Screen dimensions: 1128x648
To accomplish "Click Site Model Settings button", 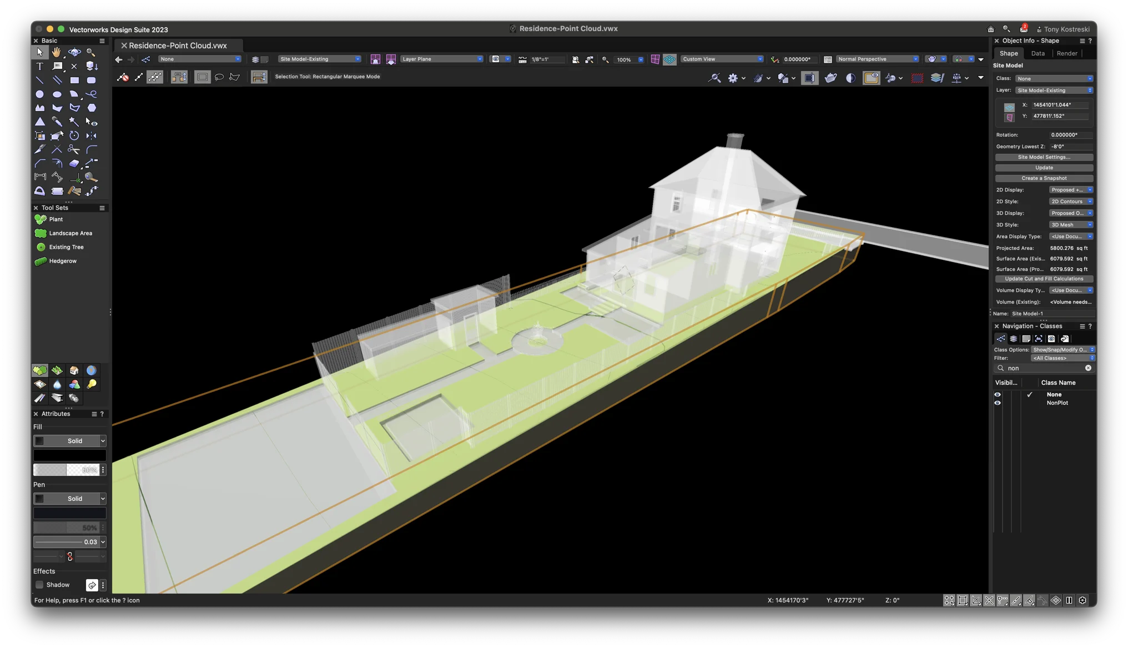I will coord(1044,157).
